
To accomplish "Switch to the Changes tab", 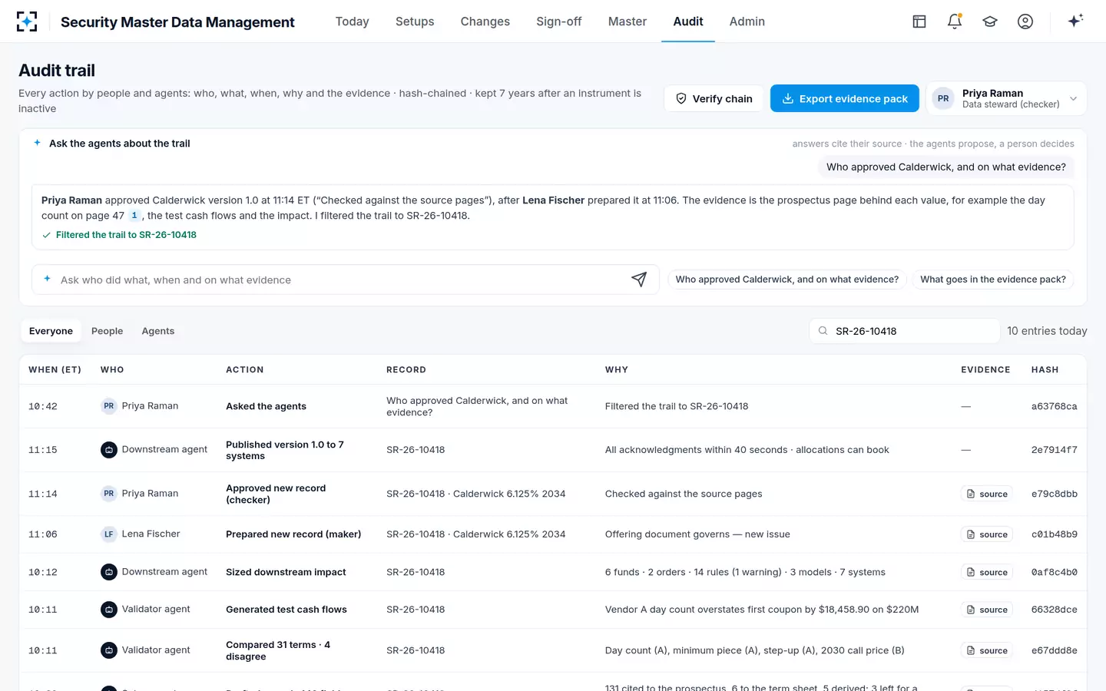I will [485, 21].
